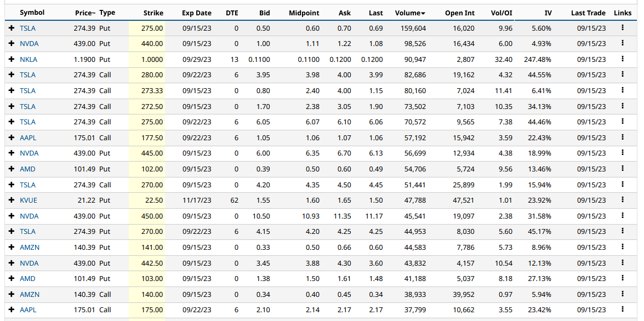Sort by the Open Int column header
The height and width of the screenshot is (321, 644).
[459, 13]
